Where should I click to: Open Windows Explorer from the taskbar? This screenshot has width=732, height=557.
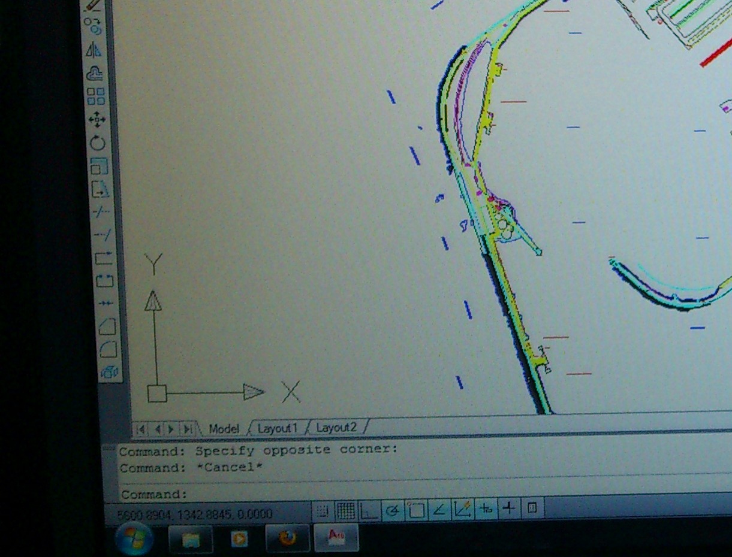point(191,540)
